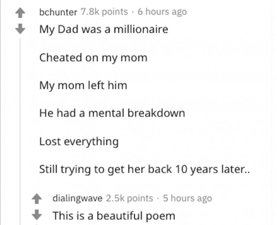Image resolution: width=277 pixels, height=225 pixels.
Task: Select the 'My mom left him' line
Action: pos(83,86)
